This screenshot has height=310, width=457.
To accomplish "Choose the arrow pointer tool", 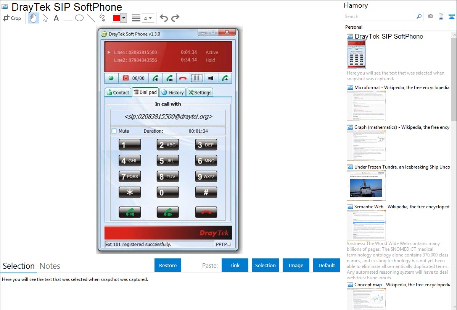I will pyautogui.click(x=45, y=18).
